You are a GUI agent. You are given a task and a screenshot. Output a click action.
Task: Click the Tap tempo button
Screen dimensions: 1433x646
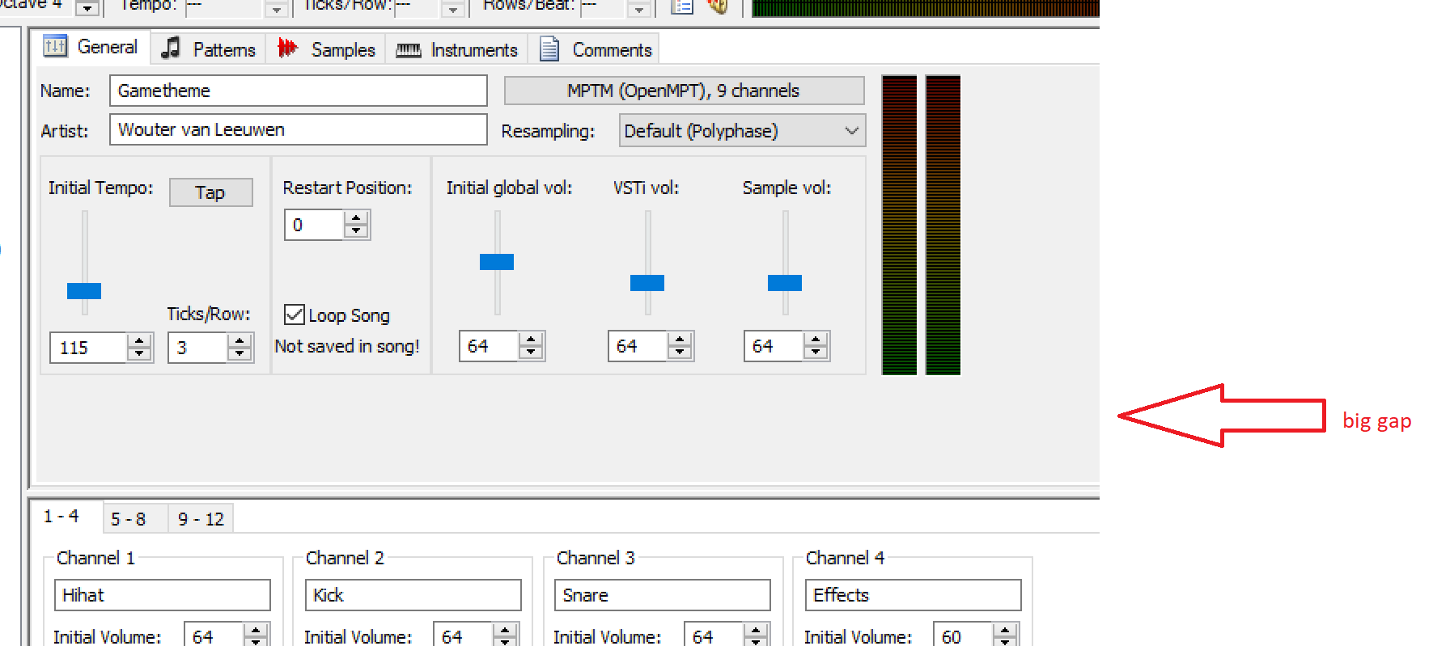(210, 192)
